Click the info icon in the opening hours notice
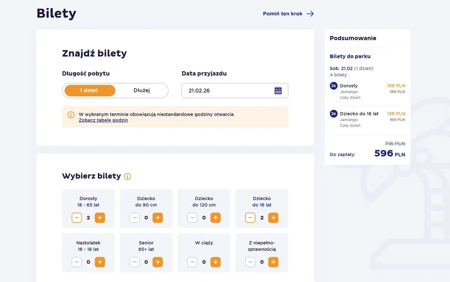450x282 pixels. [x=71, y=115]
